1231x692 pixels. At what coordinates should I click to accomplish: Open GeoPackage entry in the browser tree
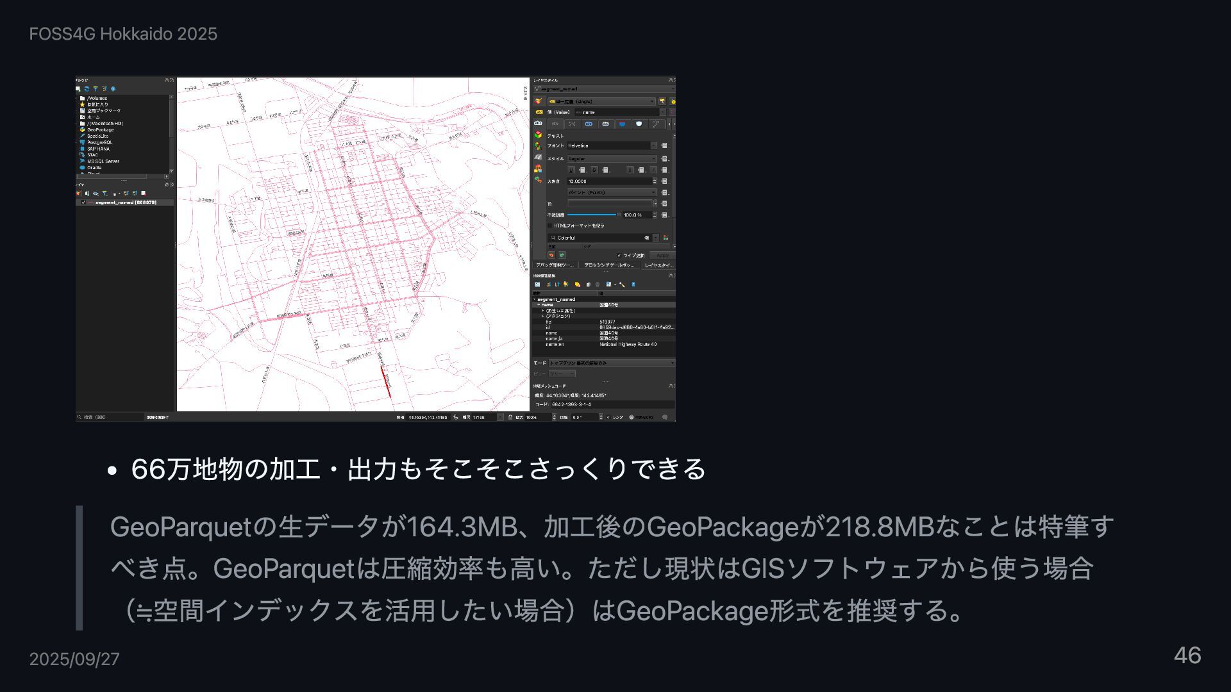100,129
